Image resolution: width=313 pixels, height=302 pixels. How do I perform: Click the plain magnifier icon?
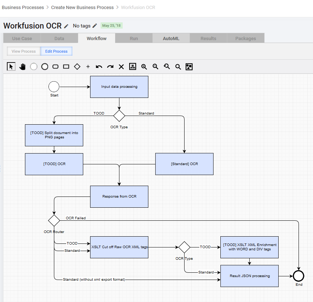tap(178, 66)
